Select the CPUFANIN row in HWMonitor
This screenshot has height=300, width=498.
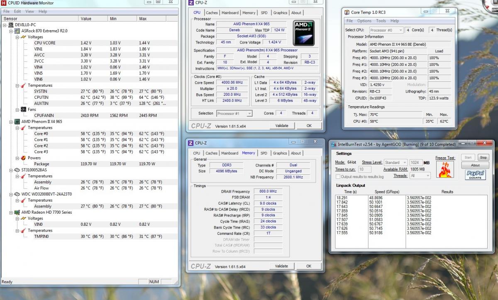point(90,116)
